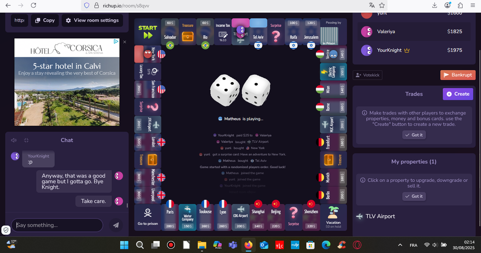Copy the room link
Image resolution: width=481 pixels, height=253 pixels.
point(45,20)
